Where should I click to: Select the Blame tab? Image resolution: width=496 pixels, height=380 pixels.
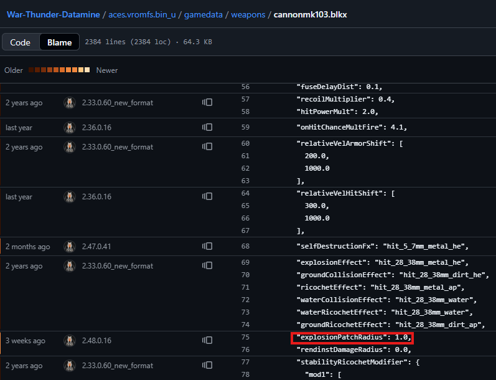(59, 42)
